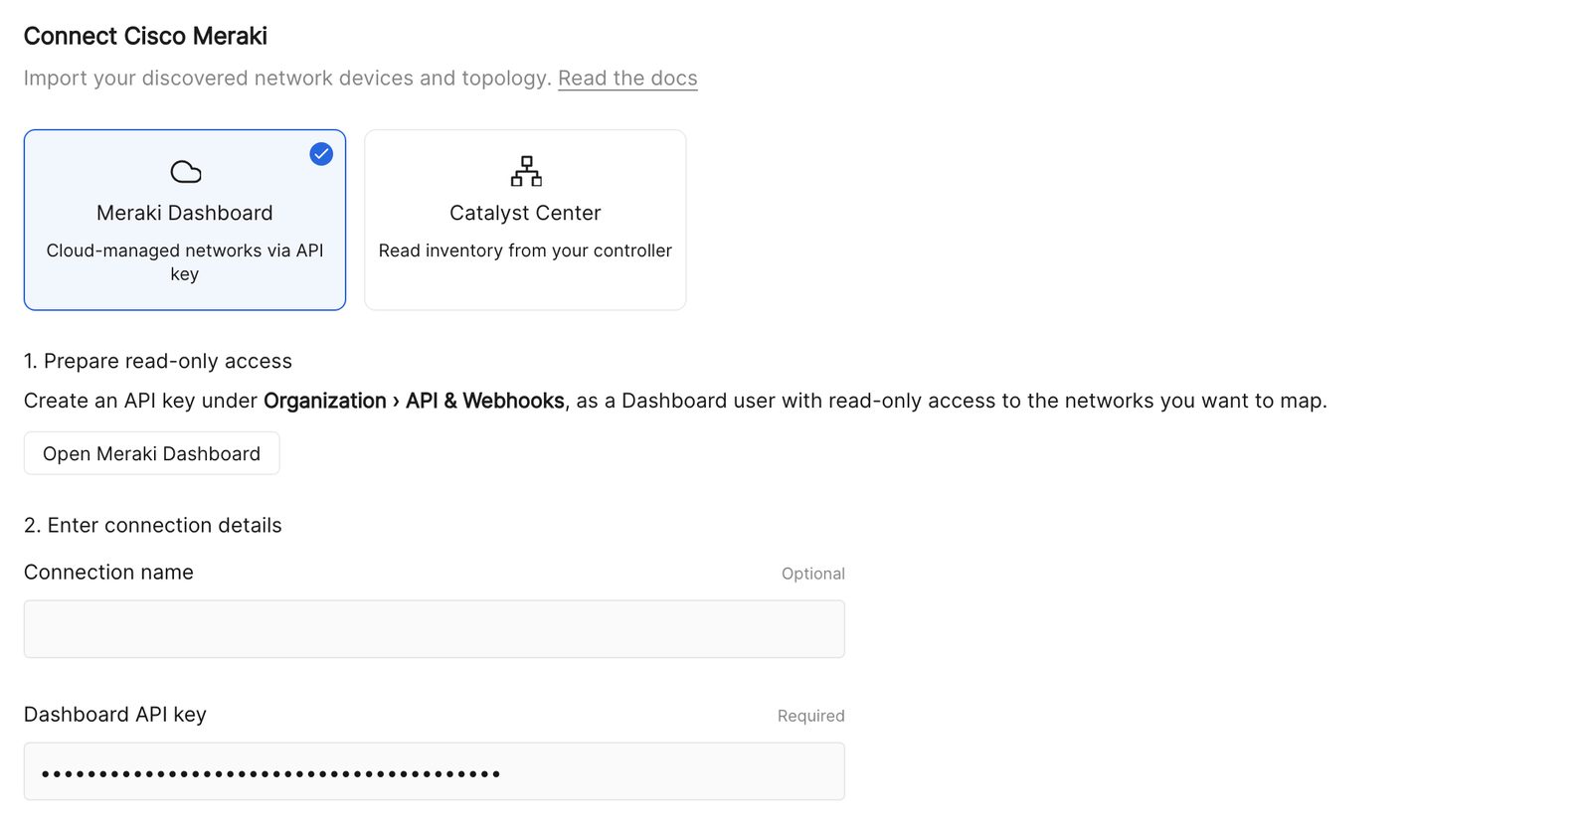Click the Open Meraki Dashboard button

tap(151, 453)
